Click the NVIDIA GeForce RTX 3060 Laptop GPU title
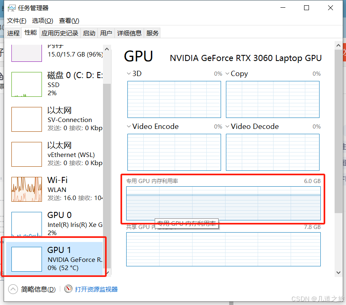This screenshot has height=305, width=346. 245,58
